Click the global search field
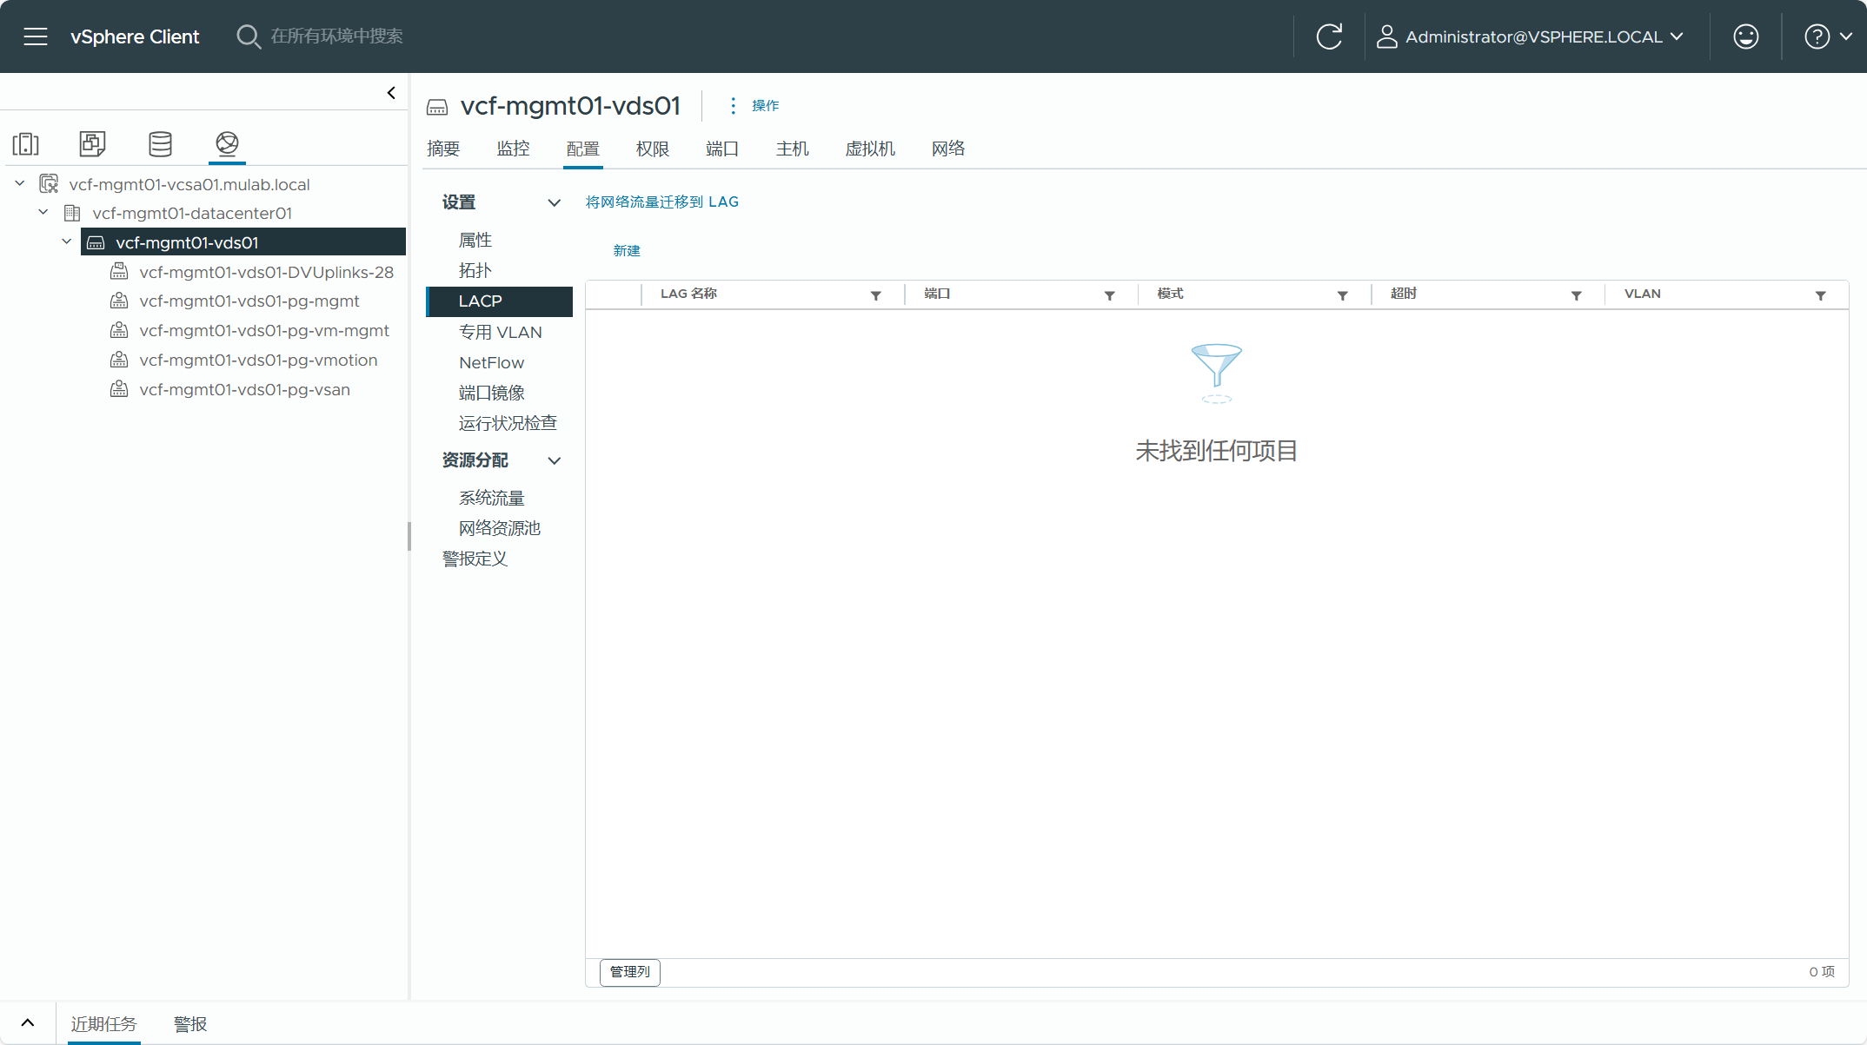Viewport: 1867px width, 1045px height. point(337,36)
